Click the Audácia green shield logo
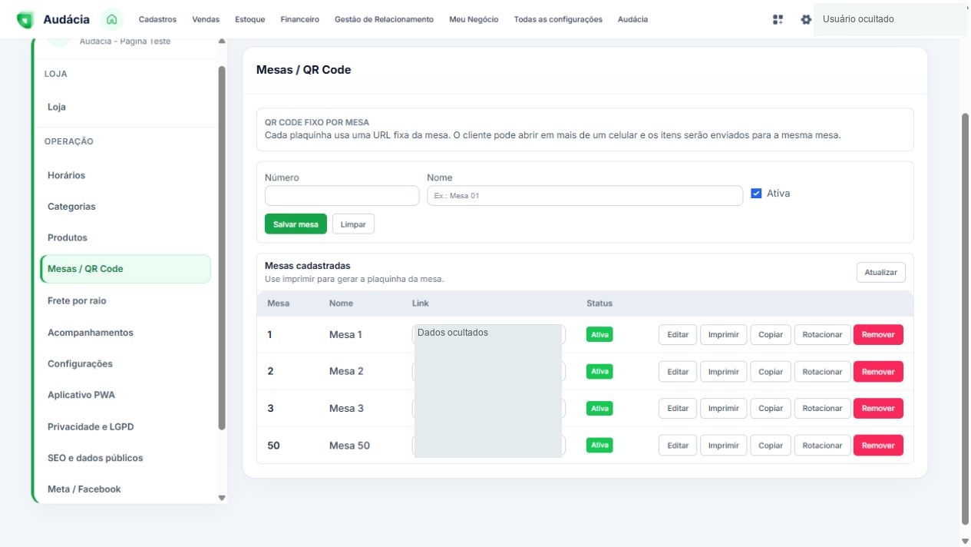Screen dimensions: 971x547 click(25, 20)
